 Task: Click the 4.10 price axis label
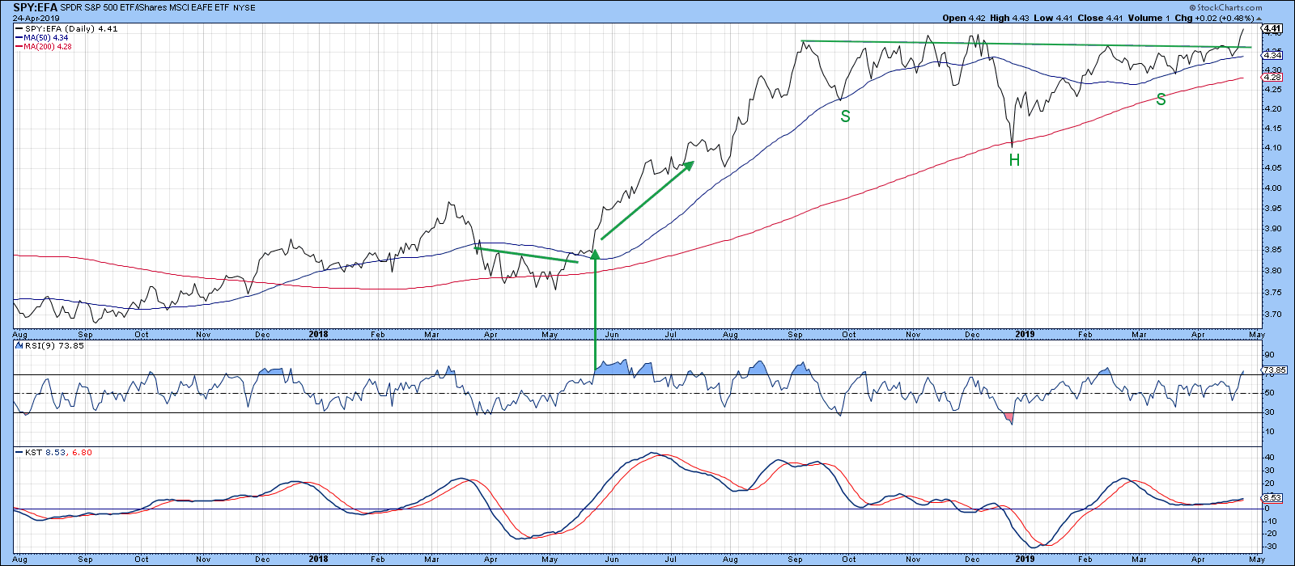tap(1273, 148)
